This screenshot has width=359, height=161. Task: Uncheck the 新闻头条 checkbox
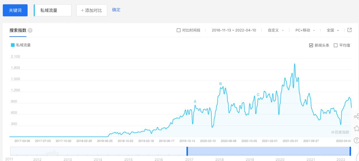click(x=311, y=45)
